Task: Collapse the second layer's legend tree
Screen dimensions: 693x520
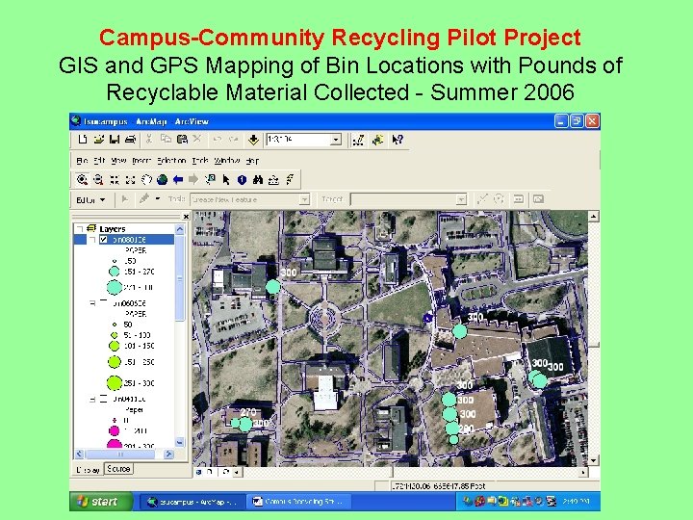Action: pyautogui.click(x=92, y=303)
